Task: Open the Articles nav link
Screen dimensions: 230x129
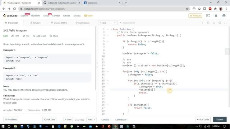Action: click(66, 16)
